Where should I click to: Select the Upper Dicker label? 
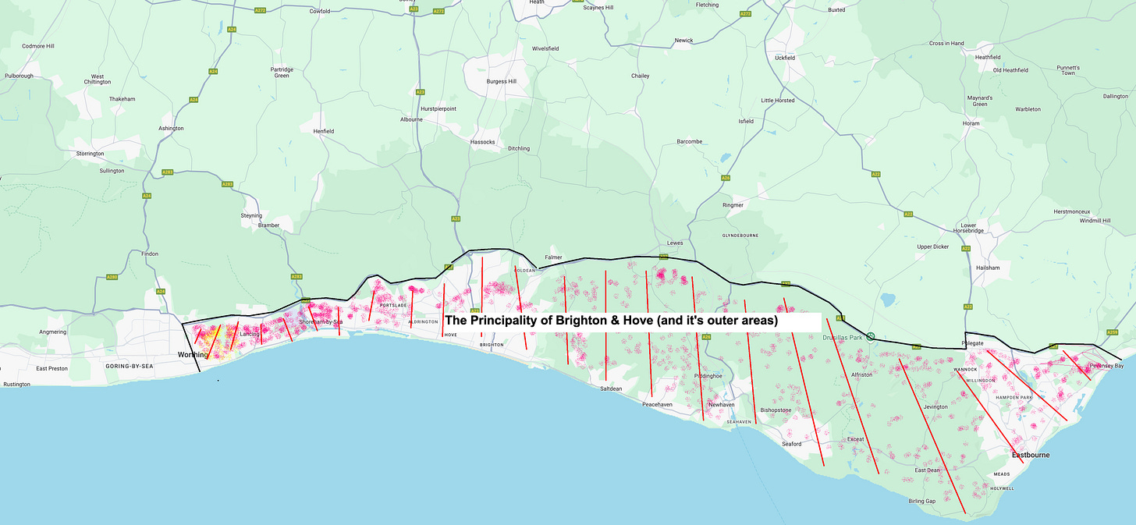click(x=932, y=247)
